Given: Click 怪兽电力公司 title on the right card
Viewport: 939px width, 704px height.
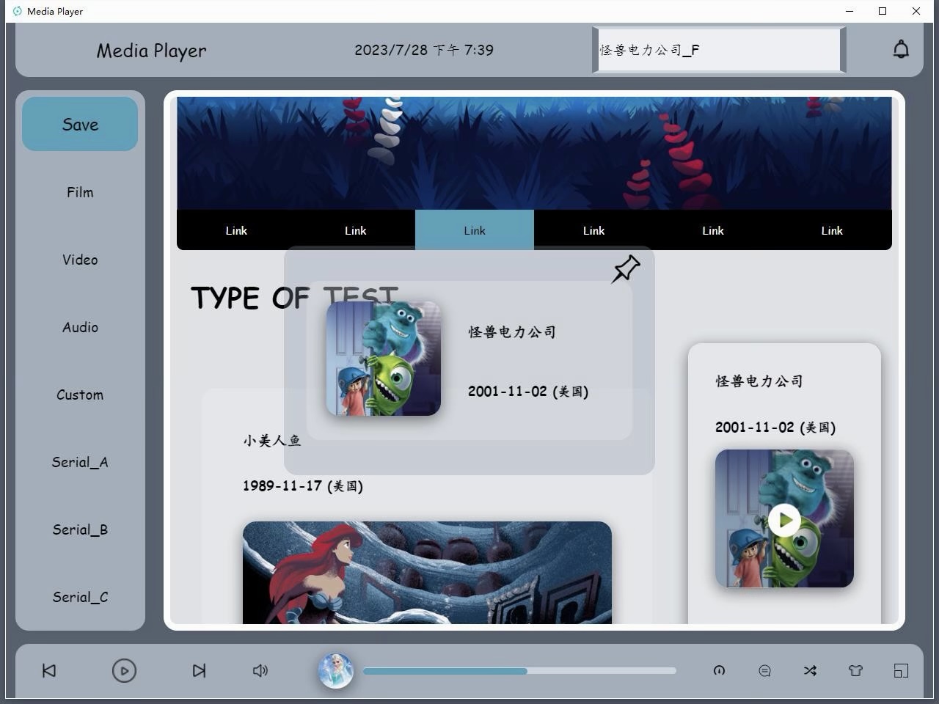Looking at the screenshot, I should pyautogui.click(x=759, y=381).
